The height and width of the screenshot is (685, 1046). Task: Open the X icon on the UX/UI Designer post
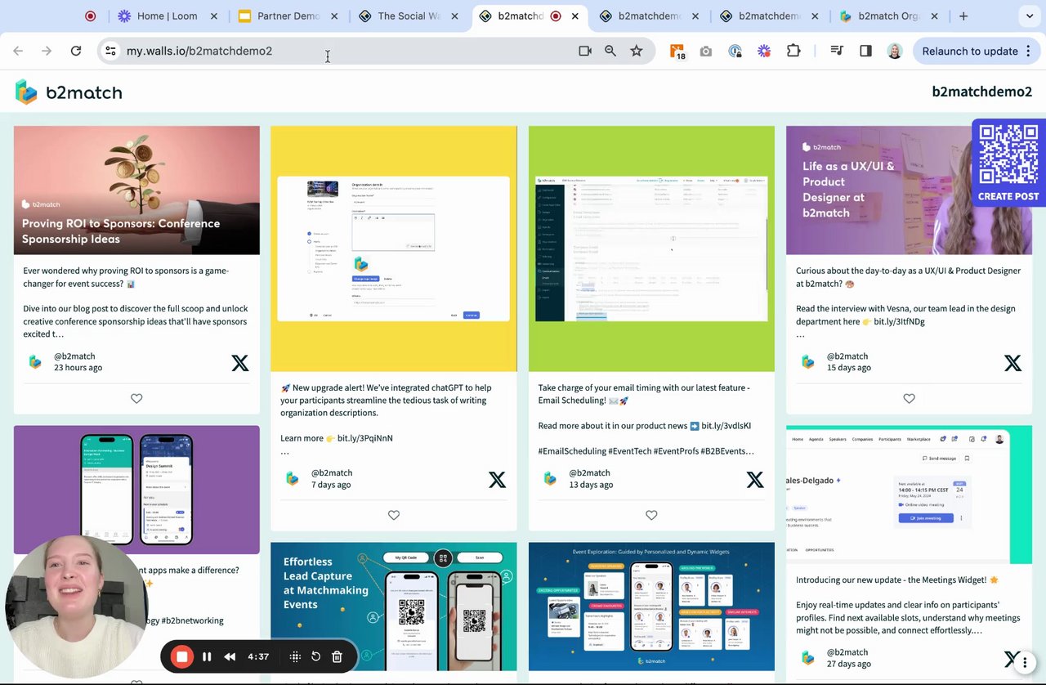pos(1012,363)
